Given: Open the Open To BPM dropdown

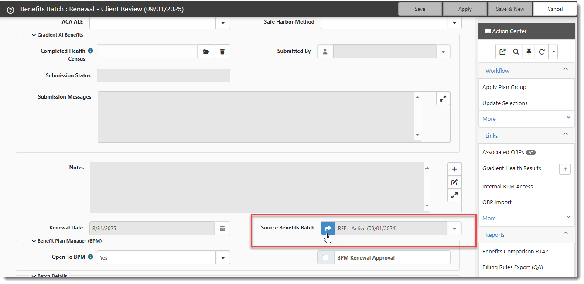Looking at the screenshot, I should point(223,258).
